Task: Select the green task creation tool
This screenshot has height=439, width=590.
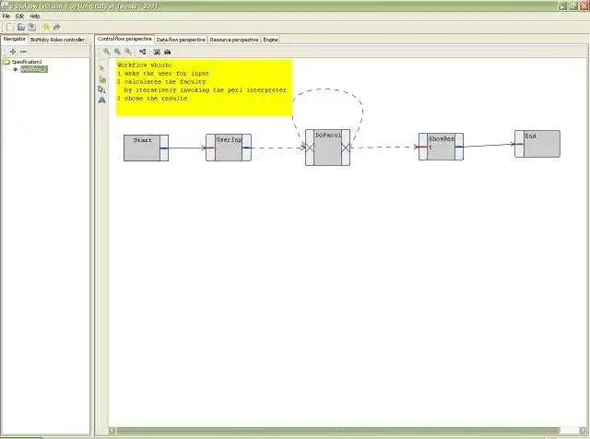Action: [x=102, y=79]
